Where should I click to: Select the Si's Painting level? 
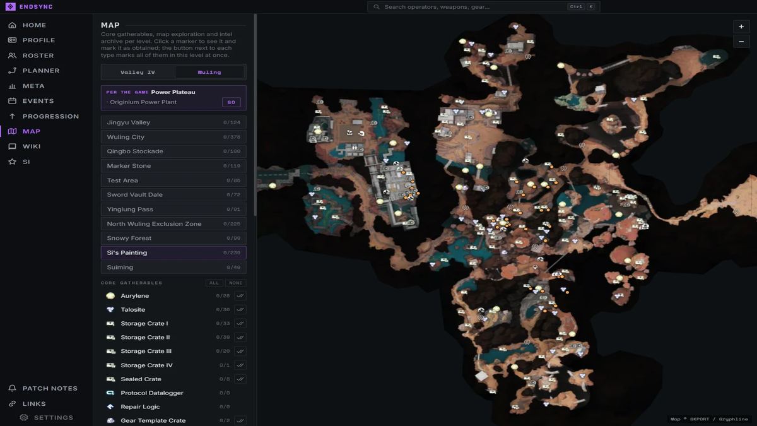point(173,253)
